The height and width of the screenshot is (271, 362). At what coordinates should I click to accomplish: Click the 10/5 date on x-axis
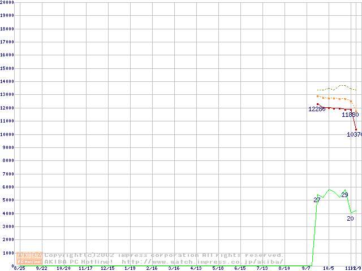click(x=328, y=269)
